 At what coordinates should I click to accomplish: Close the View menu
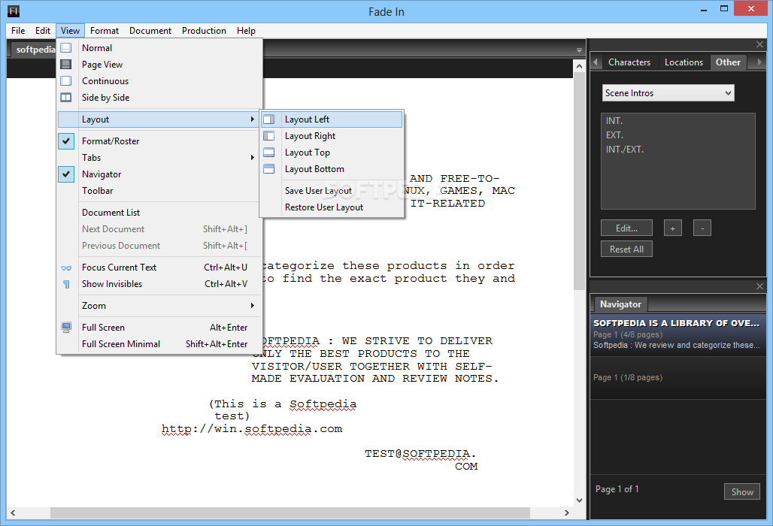click(70, 31)
